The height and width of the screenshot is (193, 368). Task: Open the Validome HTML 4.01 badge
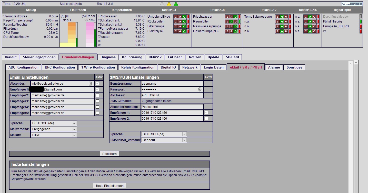[352, 4]
